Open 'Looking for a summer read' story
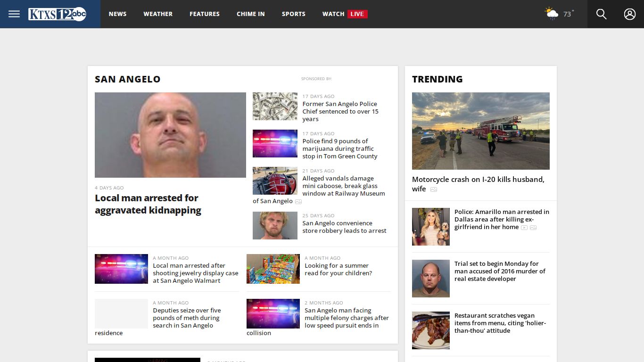The width and height of the screenshot is (644, 362). [x=339, y=270]
